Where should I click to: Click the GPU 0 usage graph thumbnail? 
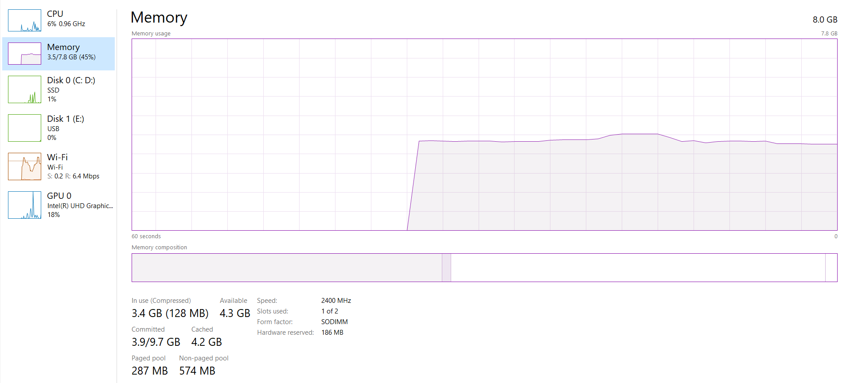click(x=24, y=205)
